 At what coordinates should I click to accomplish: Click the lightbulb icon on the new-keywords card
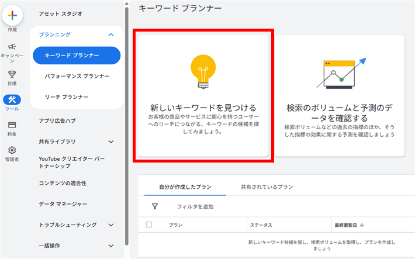(203, 71)
